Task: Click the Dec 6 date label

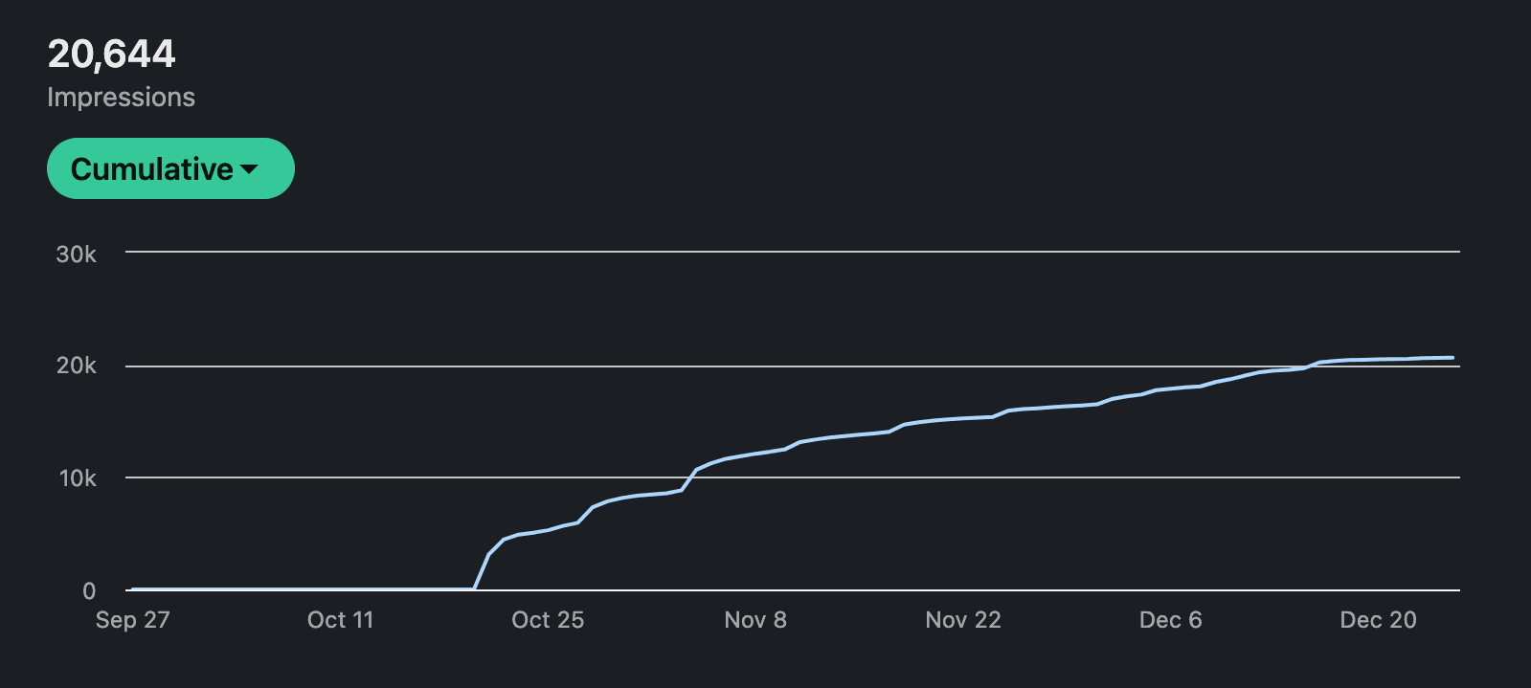Action: point(1170,620)
